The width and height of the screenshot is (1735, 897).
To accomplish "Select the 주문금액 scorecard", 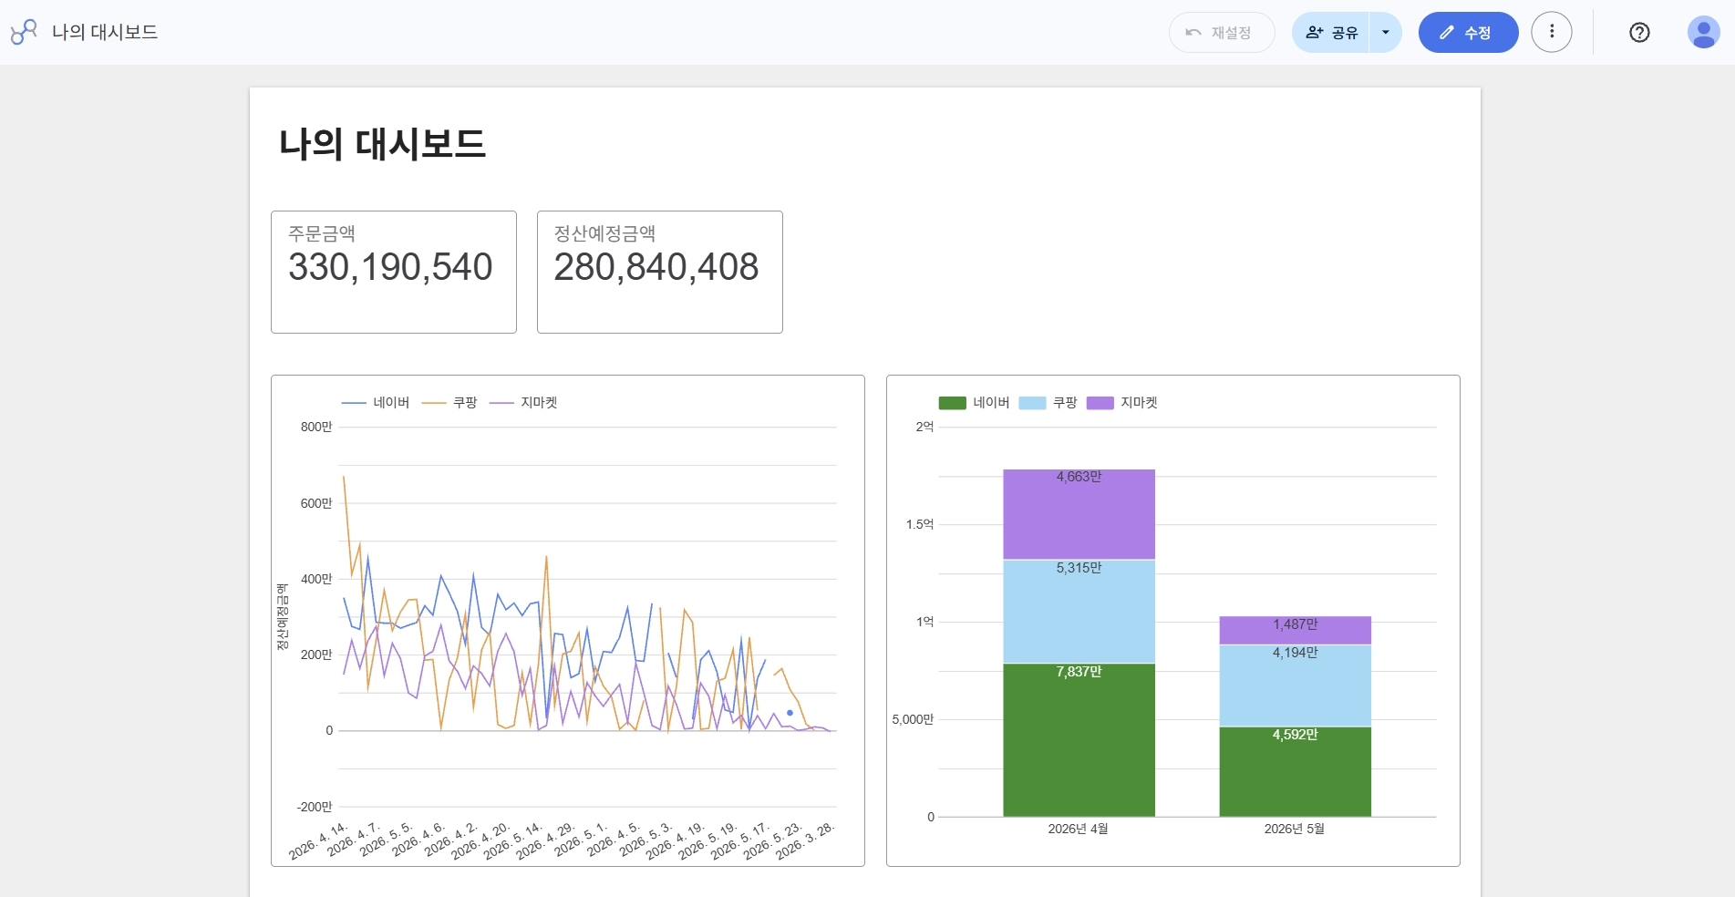I will click(x=394, y=272).
